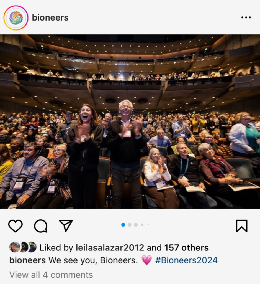
Task: Tap the first liker avatar thumbnail
Action: [15, 247]
